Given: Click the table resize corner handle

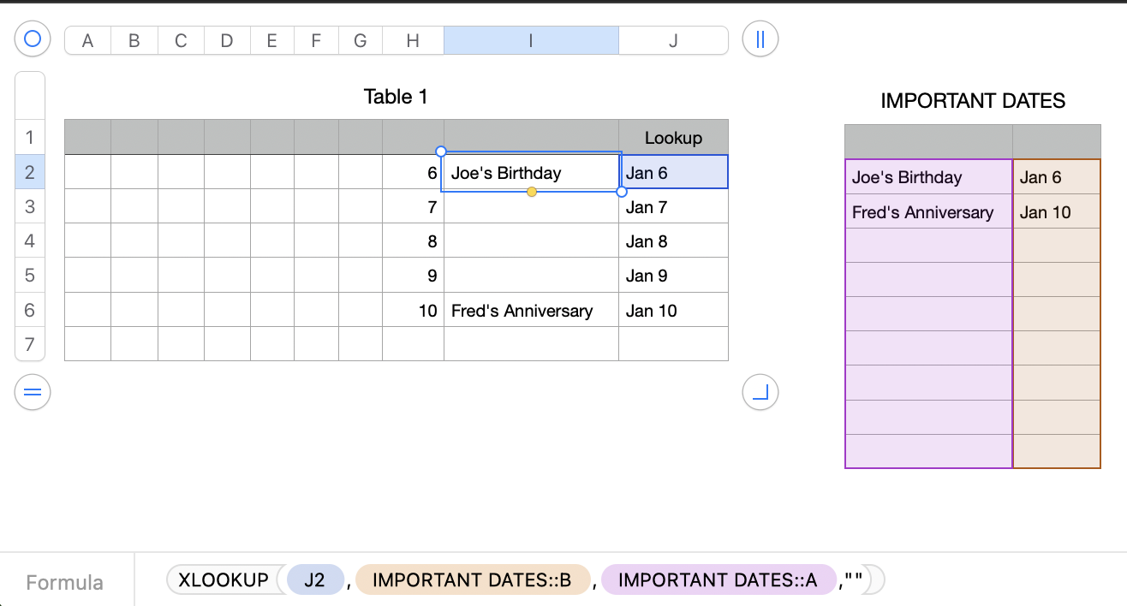Looking at the screenshot, I should point(760,393).
